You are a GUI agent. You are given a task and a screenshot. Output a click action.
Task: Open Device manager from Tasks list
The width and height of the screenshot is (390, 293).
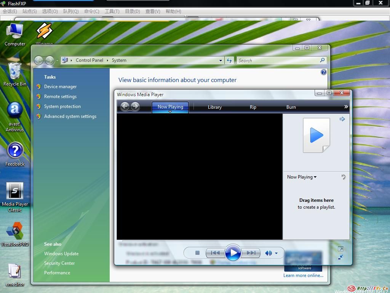click(60, 87)
